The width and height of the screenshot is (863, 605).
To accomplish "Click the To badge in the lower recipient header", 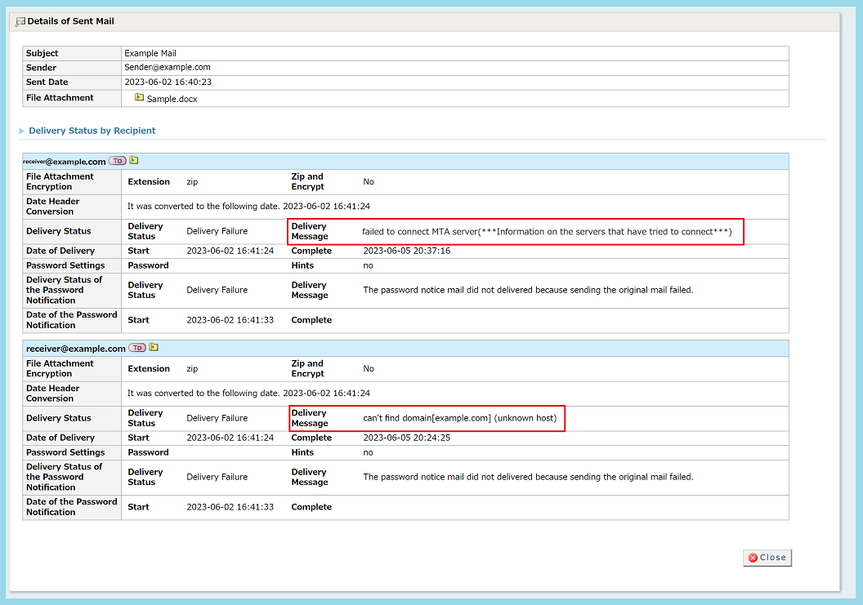I will [137, 348].
